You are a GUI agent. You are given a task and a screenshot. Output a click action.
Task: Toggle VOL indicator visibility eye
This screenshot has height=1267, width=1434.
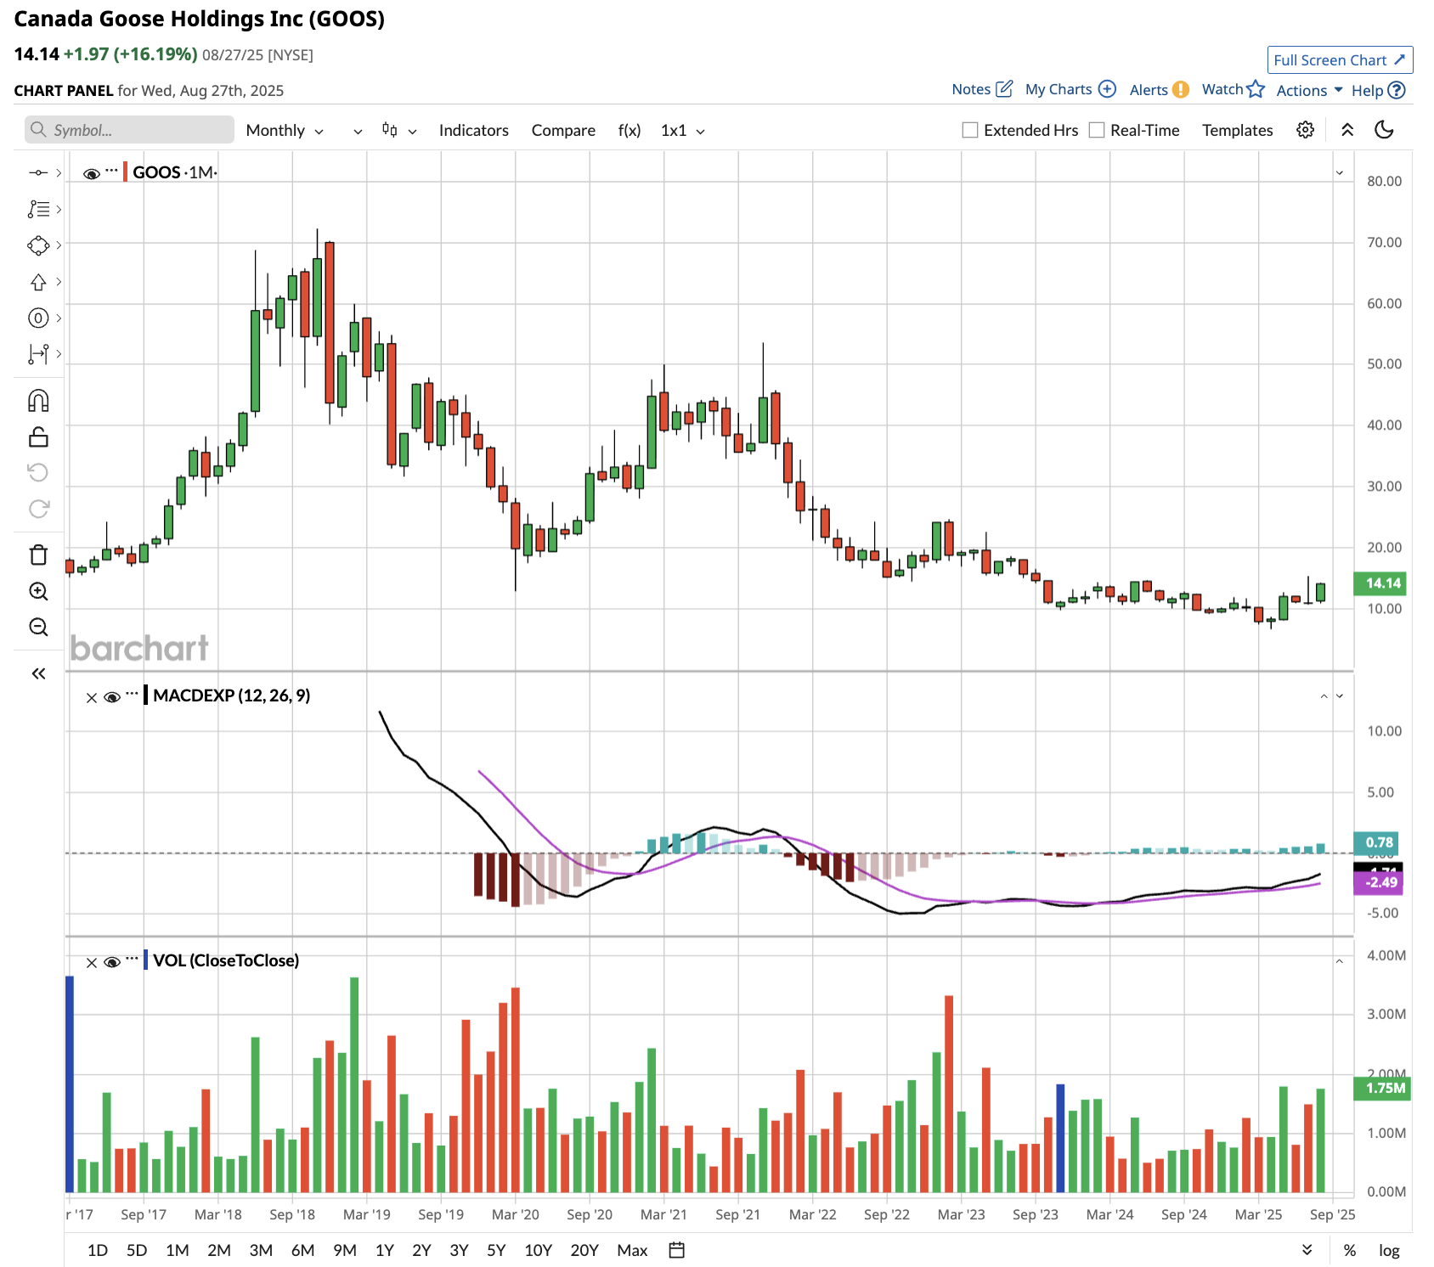click(111, 962)
